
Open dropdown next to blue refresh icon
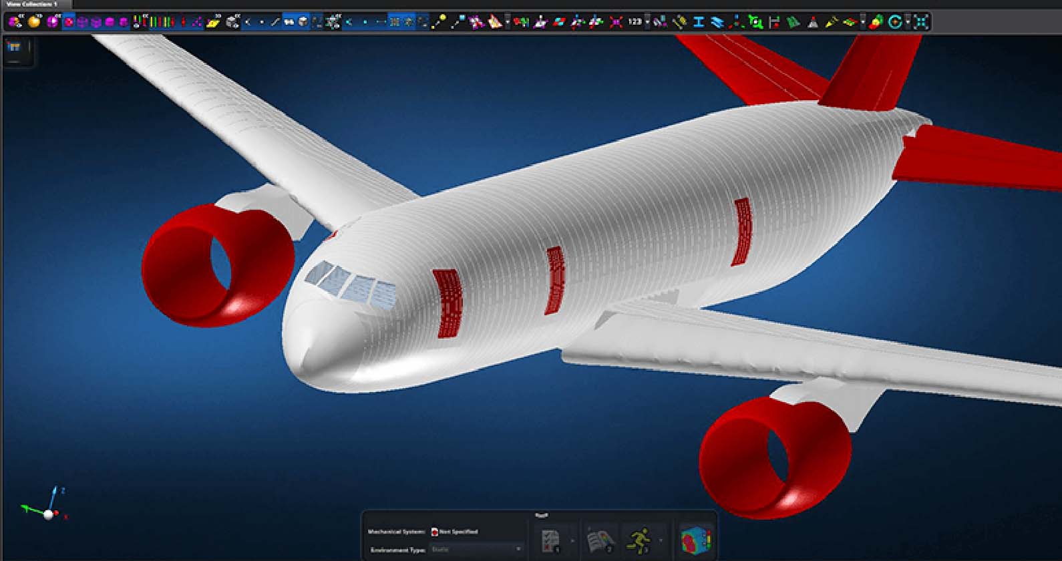point(908,22)
